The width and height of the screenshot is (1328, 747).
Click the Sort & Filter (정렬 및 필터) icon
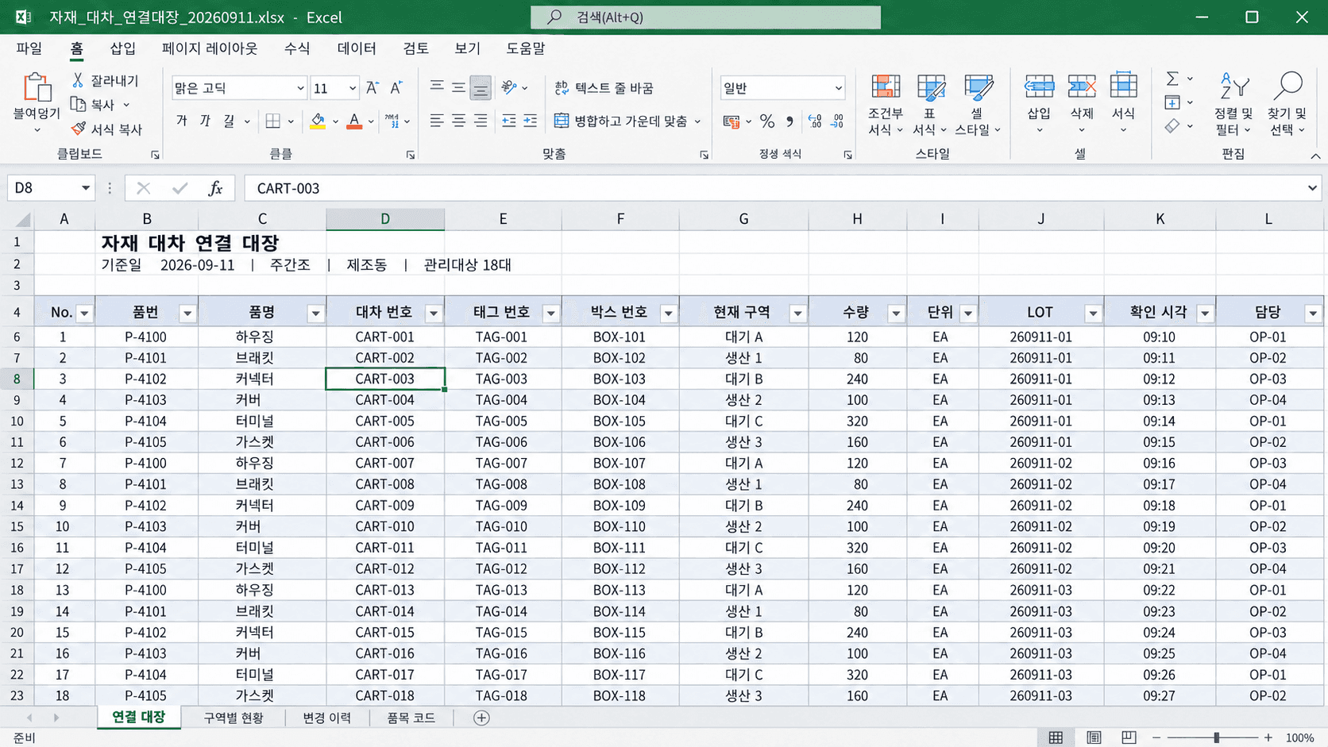tap(1234, 87)
